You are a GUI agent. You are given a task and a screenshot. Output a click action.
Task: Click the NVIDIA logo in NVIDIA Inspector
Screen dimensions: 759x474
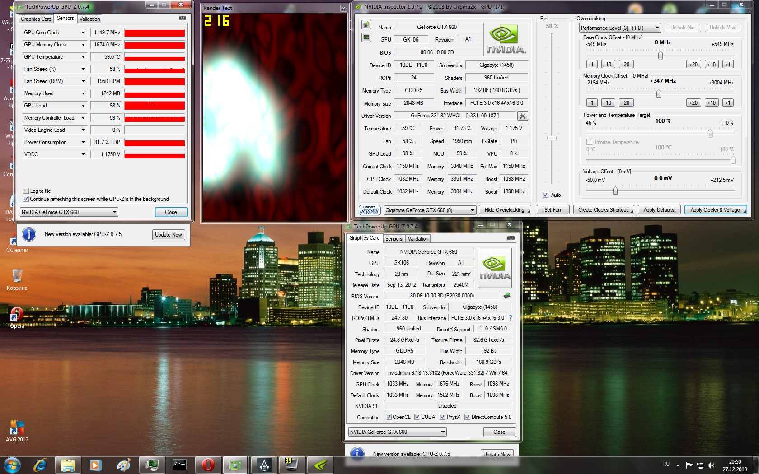click(x=506, y=40)
